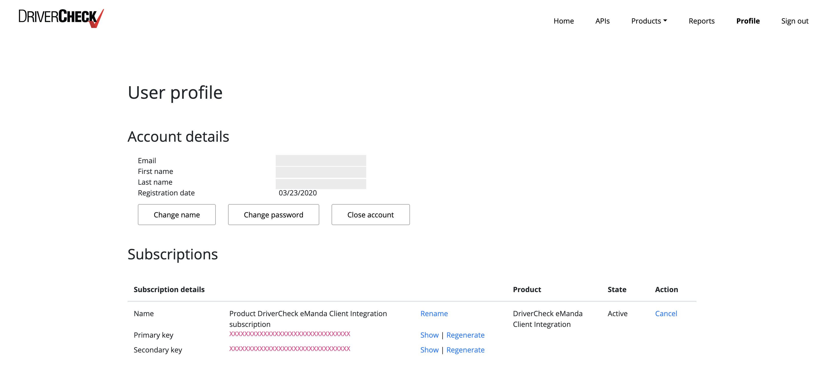
Task: Show the secondary key
Action: click(429, 350)
